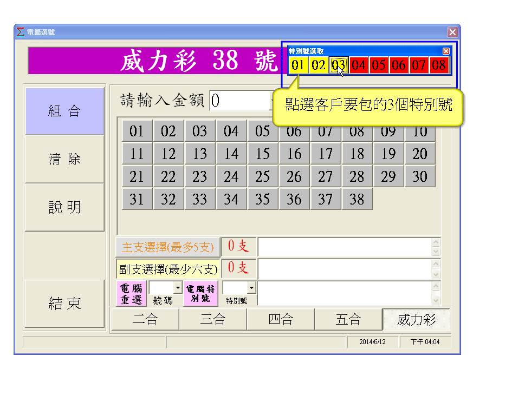Open the 五合 tab
The width and height of the screenshot is (512, 402).
coord(348,320)
